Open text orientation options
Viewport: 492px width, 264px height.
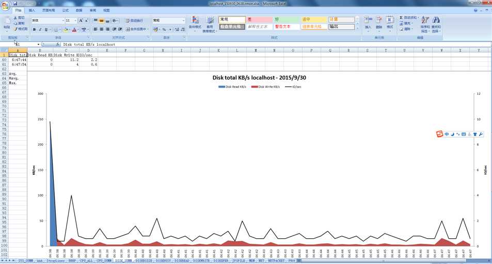click(x=115, y=21)
